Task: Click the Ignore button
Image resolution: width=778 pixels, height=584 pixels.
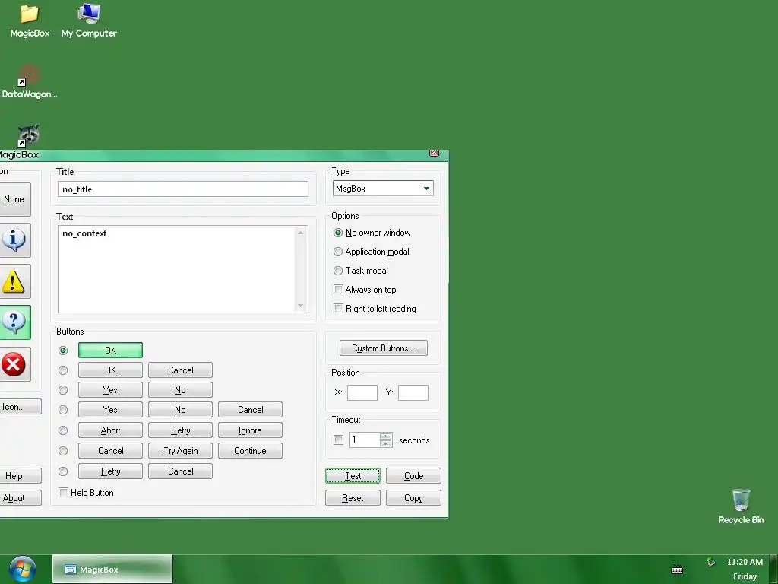Action: tap(250, 430)
